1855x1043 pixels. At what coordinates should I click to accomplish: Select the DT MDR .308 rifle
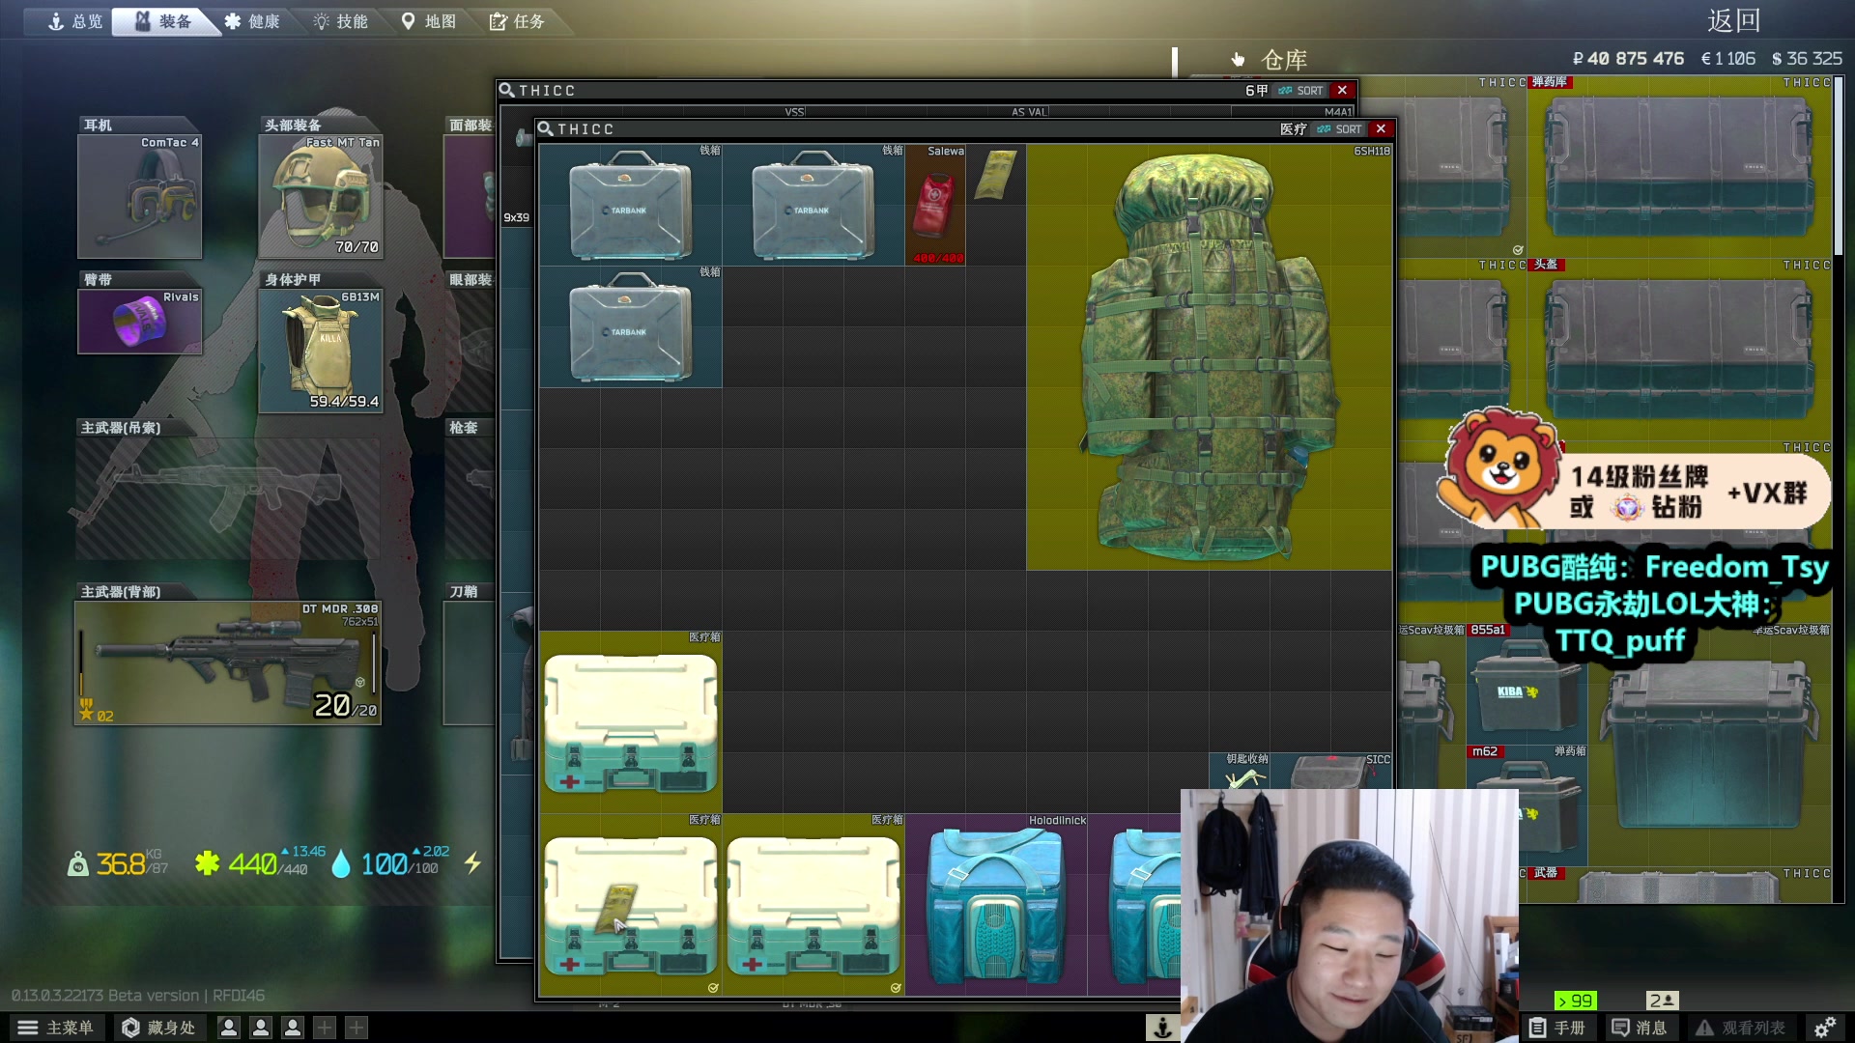tap(228, 662)
